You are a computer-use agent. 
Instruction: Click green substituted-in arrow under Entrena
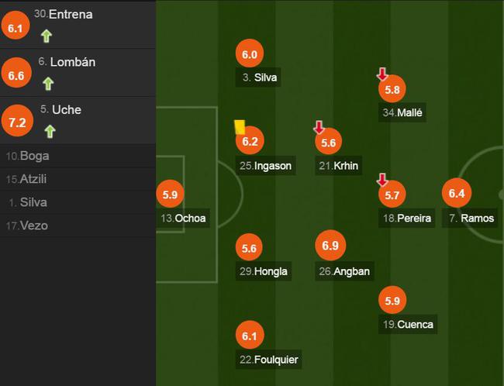(46, 36)
